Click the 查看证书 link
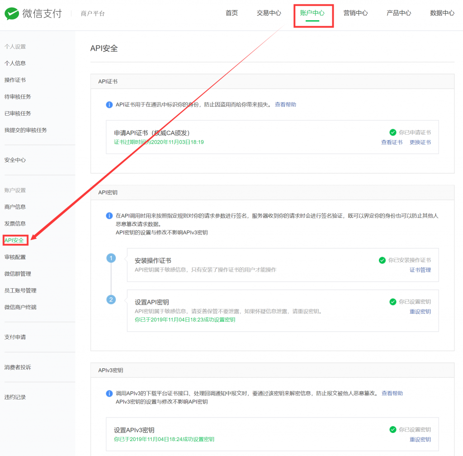The width and height of the screenshot is (463, 456). coord(392,142)
